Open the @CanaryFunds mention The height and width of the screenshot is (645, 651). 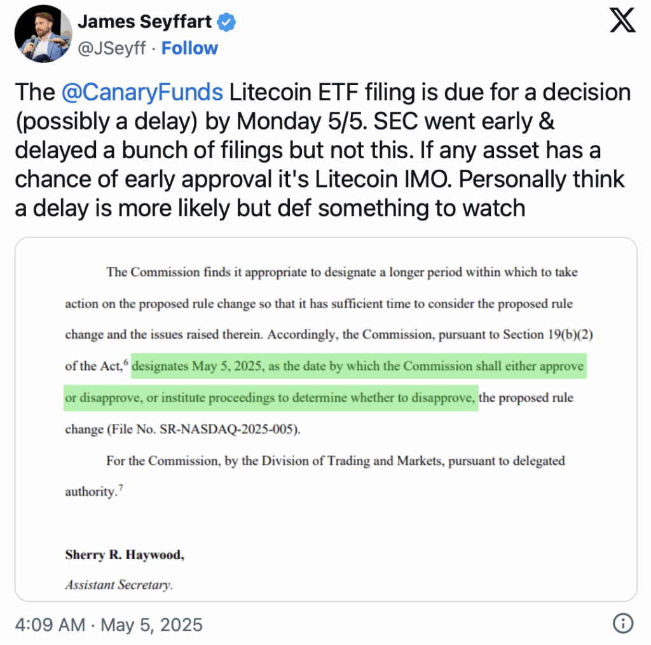click(142, 92)
